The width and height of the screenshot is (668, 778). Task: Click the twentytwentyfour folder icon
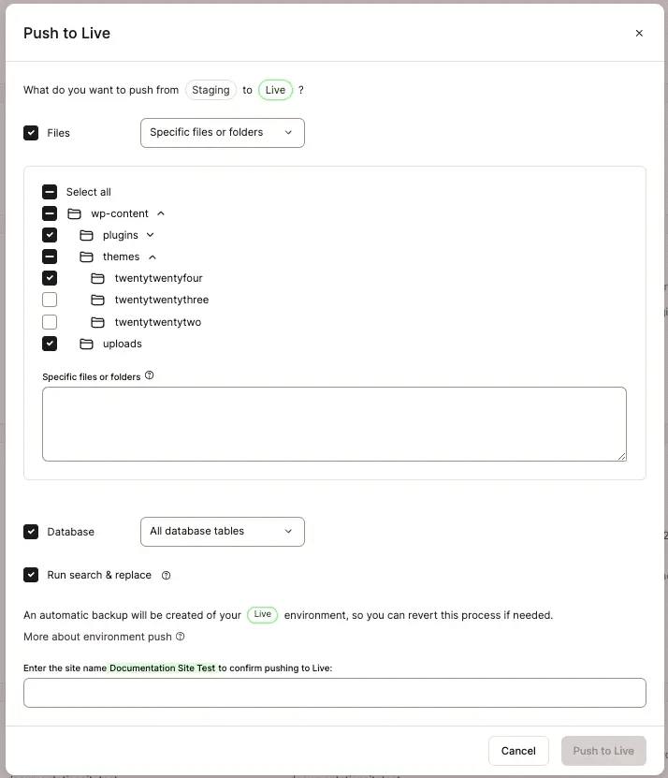coord(97,278)
